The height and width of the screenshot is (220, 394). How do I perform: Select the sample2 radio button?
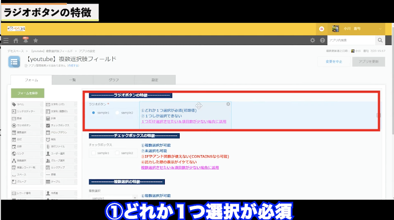(x=117, y=113)
